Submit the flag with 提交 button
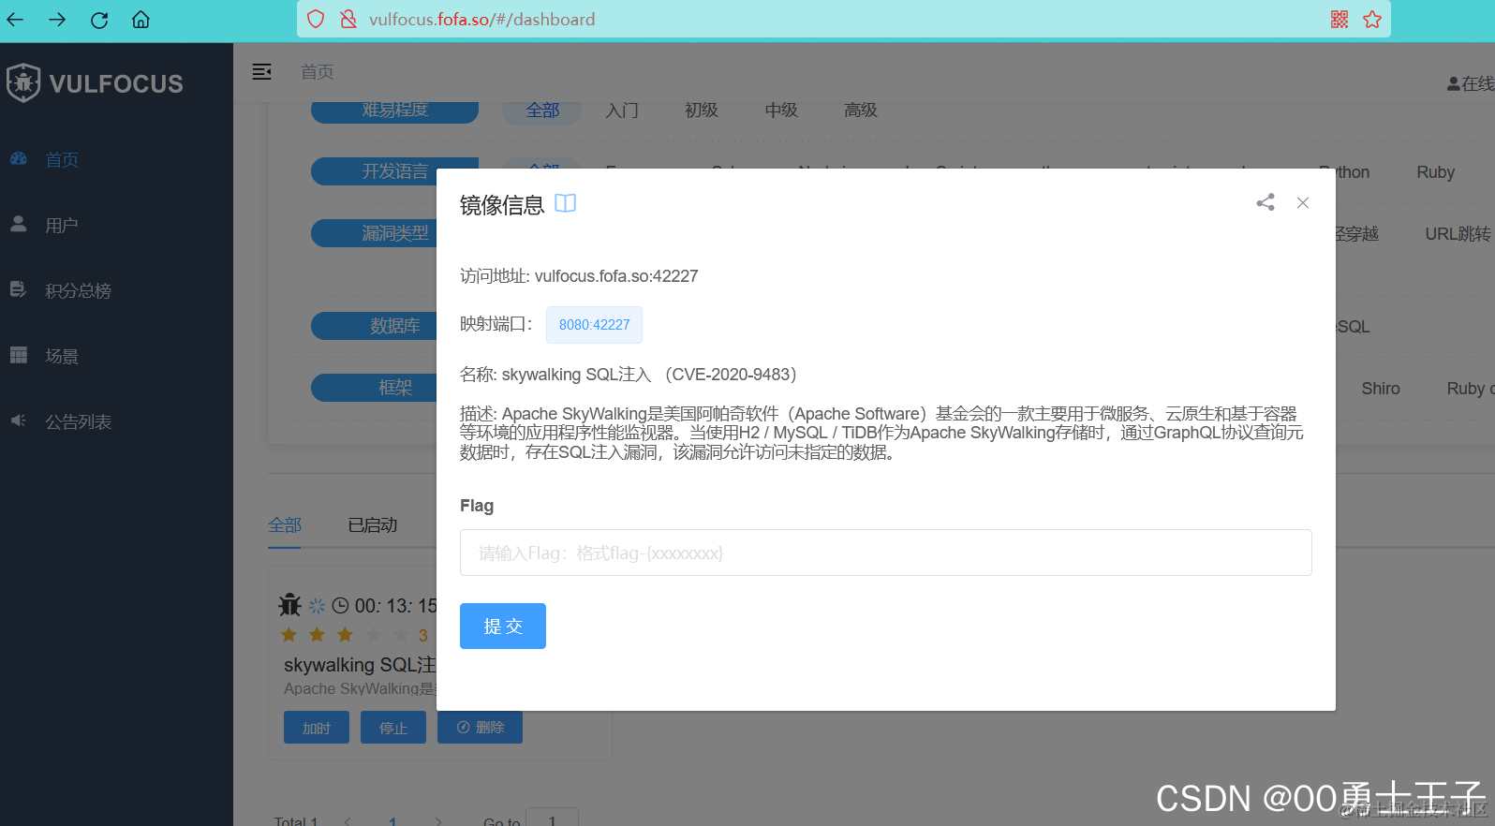Image resolution: width=1495 pixels, height=826 pixels. 503,626
